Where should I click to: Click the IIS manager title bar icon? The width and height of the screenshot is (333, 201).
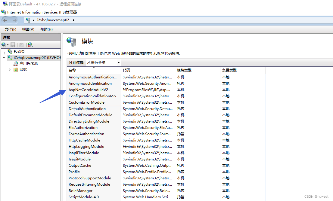coord(3,12)
